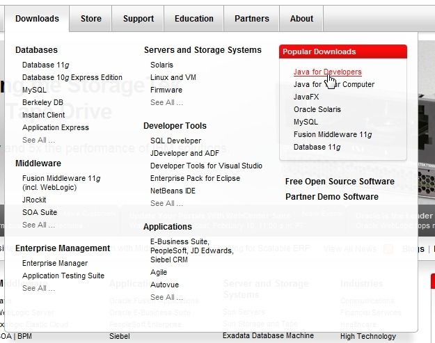Click the Popular Downloads header
Image resolution: width=435 pixels, height=343 pixels.
[343, 51]
